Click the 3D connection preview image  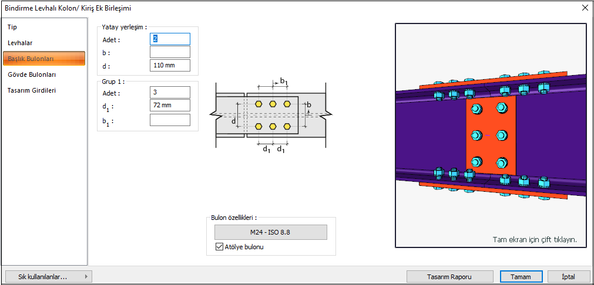pyautogui.click(x=491, y=135)
